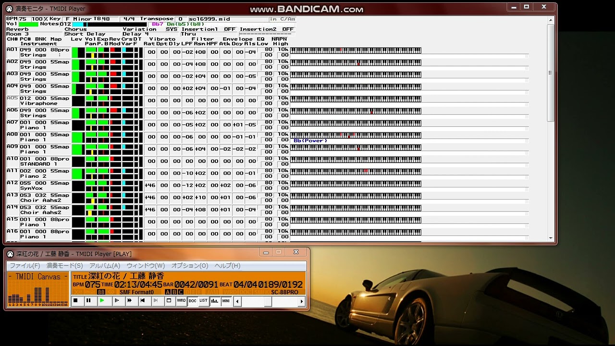
Task: Click the seek slider's right arrow
Action: 302,301
